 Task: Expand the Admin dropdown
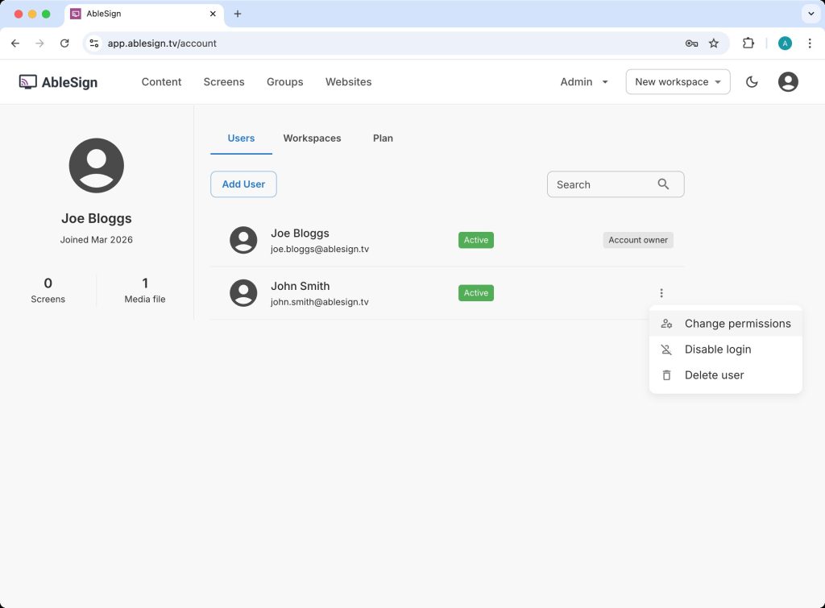pyautogui.click(x=584, y=82)
